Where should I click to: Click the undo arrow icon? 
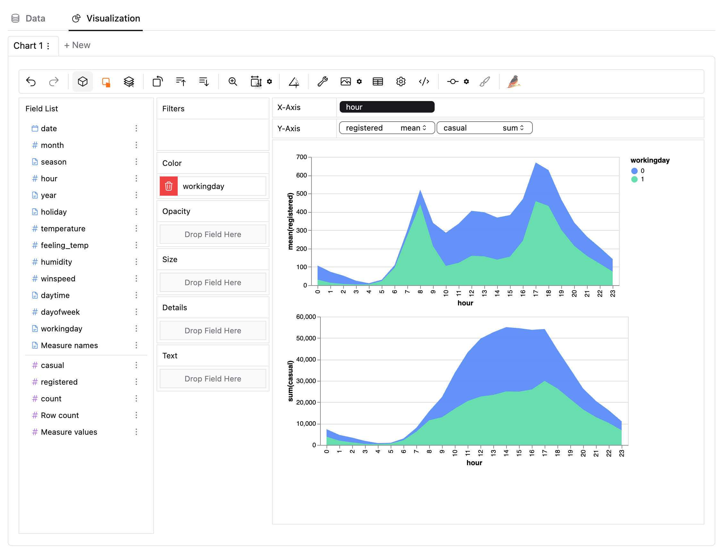31,81
